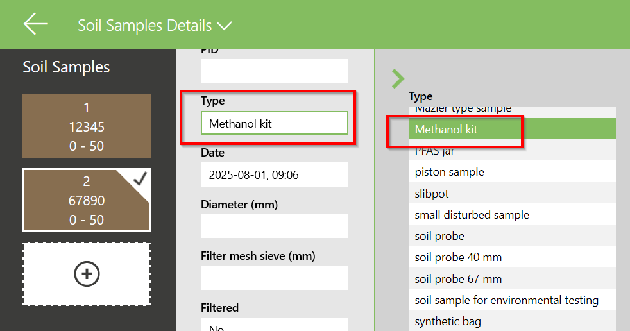The width and height of the screenshot is (630, 331).
Task: Click the back arrow icon
Action: [x=36, y=24]
